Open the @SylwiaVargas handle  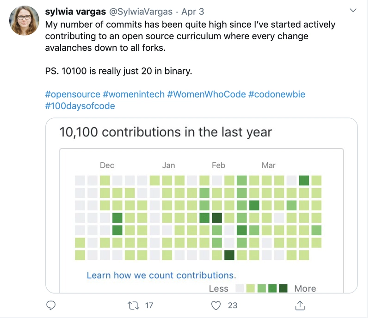[141, 12]
